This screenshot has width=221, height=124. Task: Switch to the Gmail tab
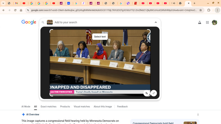coord(16,3)
